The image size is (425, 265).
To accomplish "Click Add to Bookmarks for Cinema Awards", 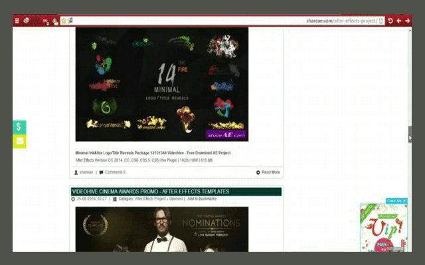I will tap(202, 199).
